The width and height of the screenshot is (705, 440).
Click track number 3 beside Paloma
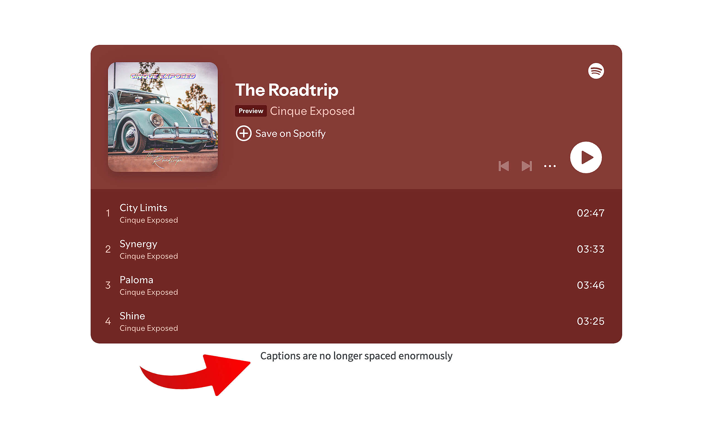[x=108, y=285]
